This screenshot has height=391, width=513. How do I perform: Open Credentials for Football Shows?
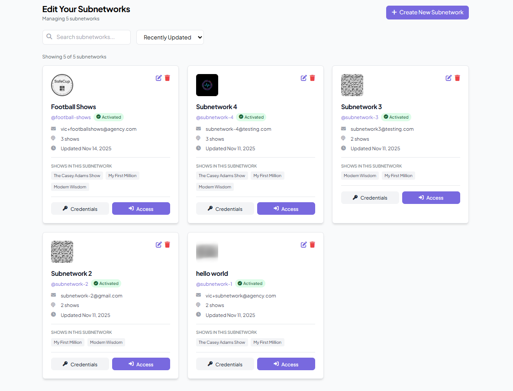click(x=80, y=209)
